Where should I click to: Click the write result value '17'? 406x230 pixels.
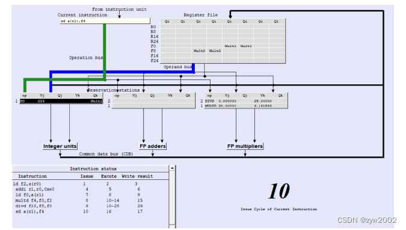click(140, 211)
